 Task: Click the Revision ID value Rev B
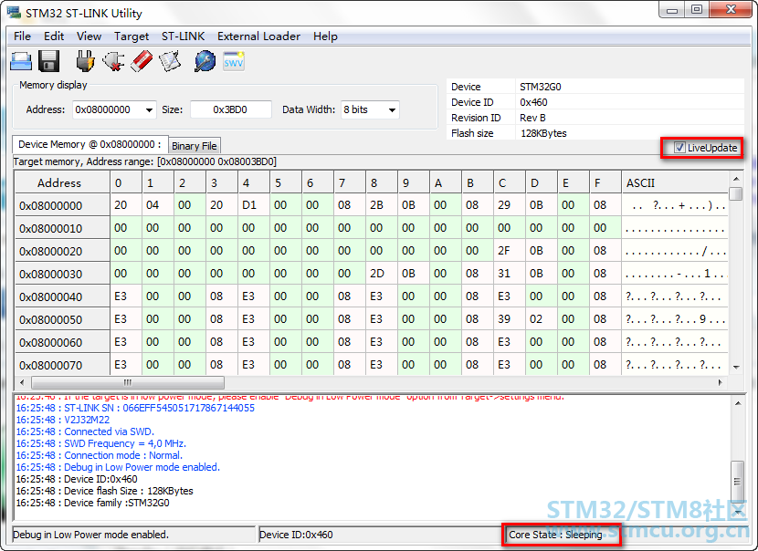(532, 118)
